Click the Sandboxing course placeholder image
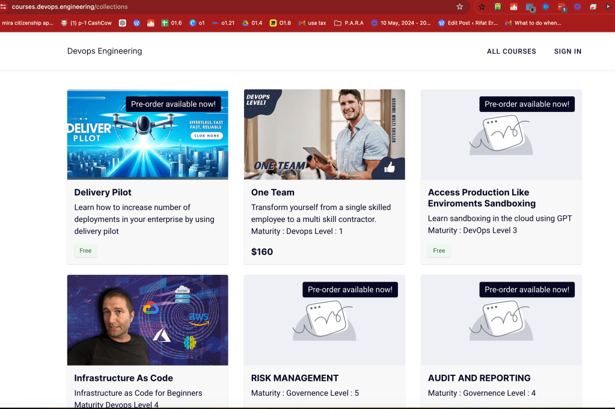The image size is (615, 409). [x=501, y=135]
